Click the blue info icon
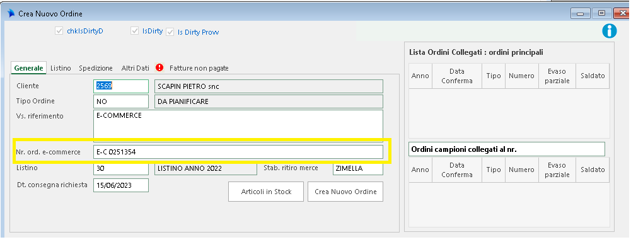The width and height of the screenshot is (631, 242). coord(610,31)
